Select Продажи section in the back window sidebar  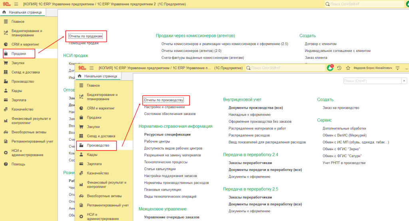tap(19, 54)
